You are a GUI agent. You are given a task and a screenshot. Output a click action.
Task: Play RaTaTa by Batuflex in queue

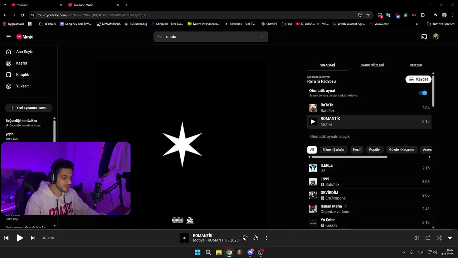point(369,108)
